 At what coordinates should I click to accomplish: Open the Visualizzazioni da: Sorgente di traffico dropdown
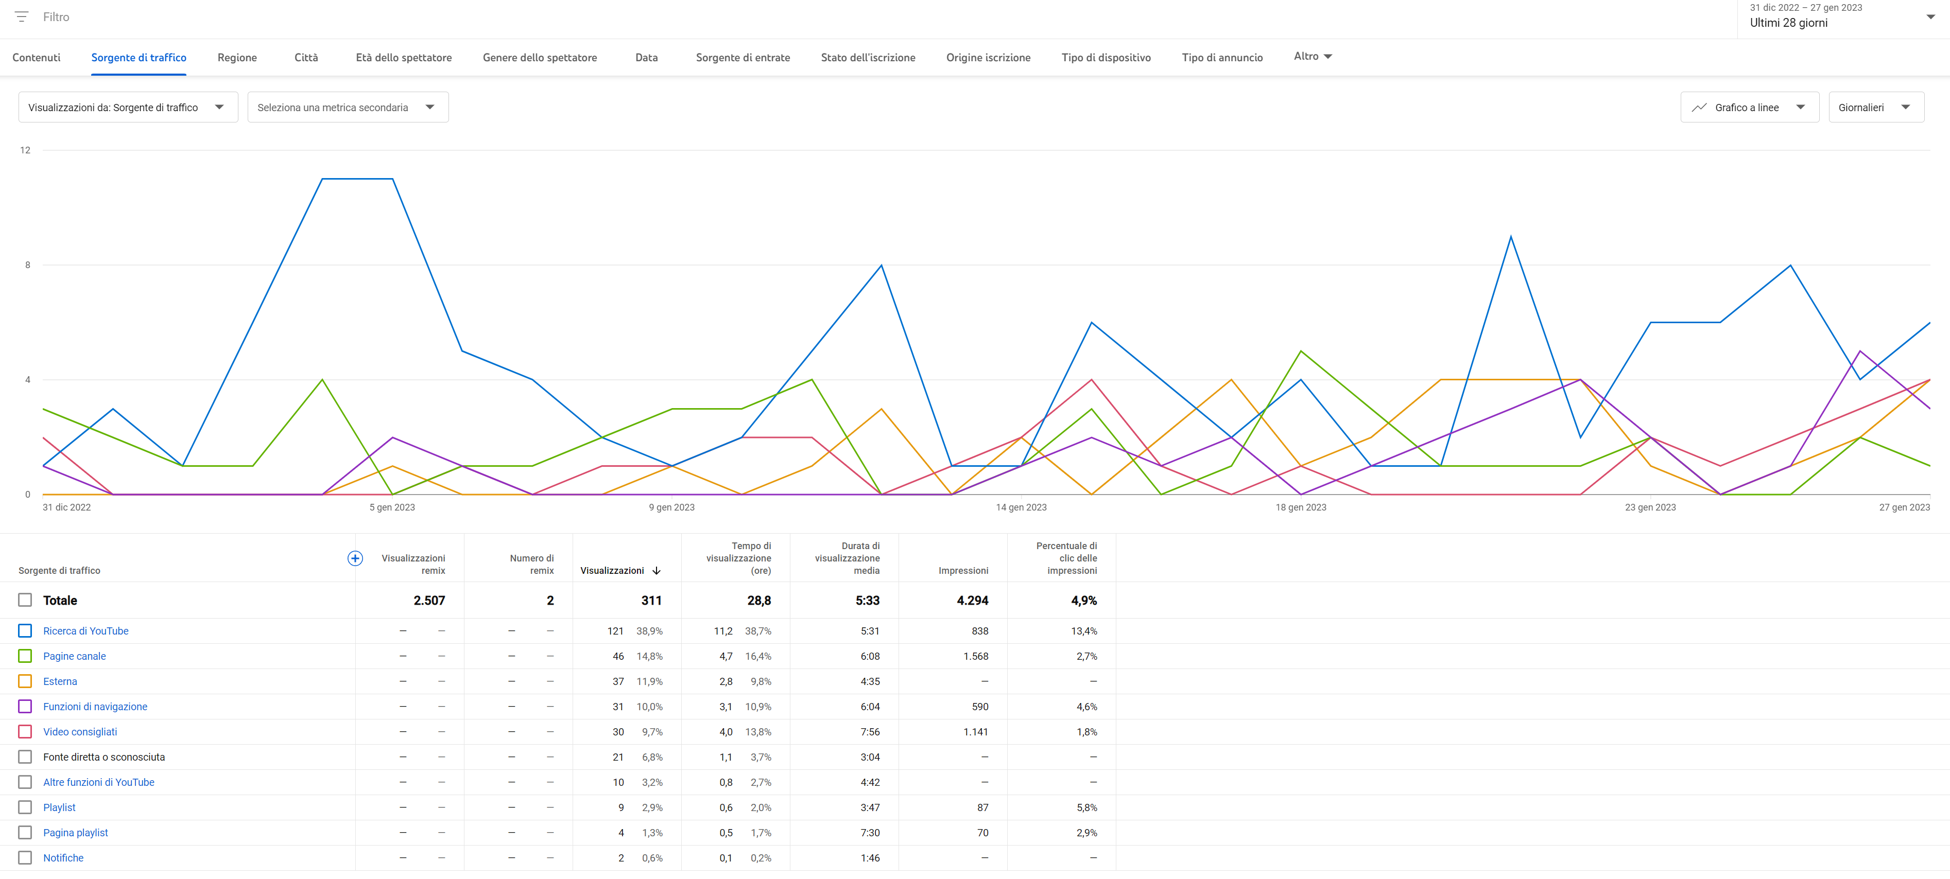click(x=128, y=108)
